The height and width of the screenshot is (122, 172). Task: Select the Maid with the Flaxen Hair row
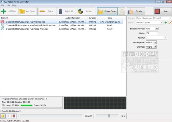coord(62,25)
